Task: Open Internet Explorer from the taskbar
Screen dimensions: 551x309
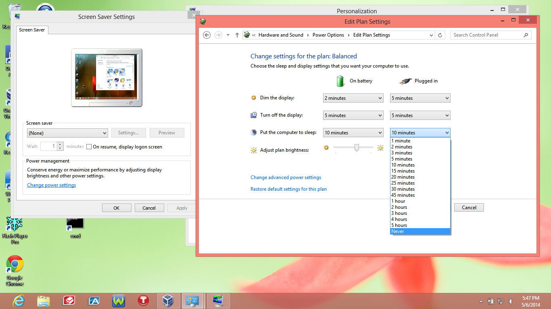Action: click(x=18, y=301)
